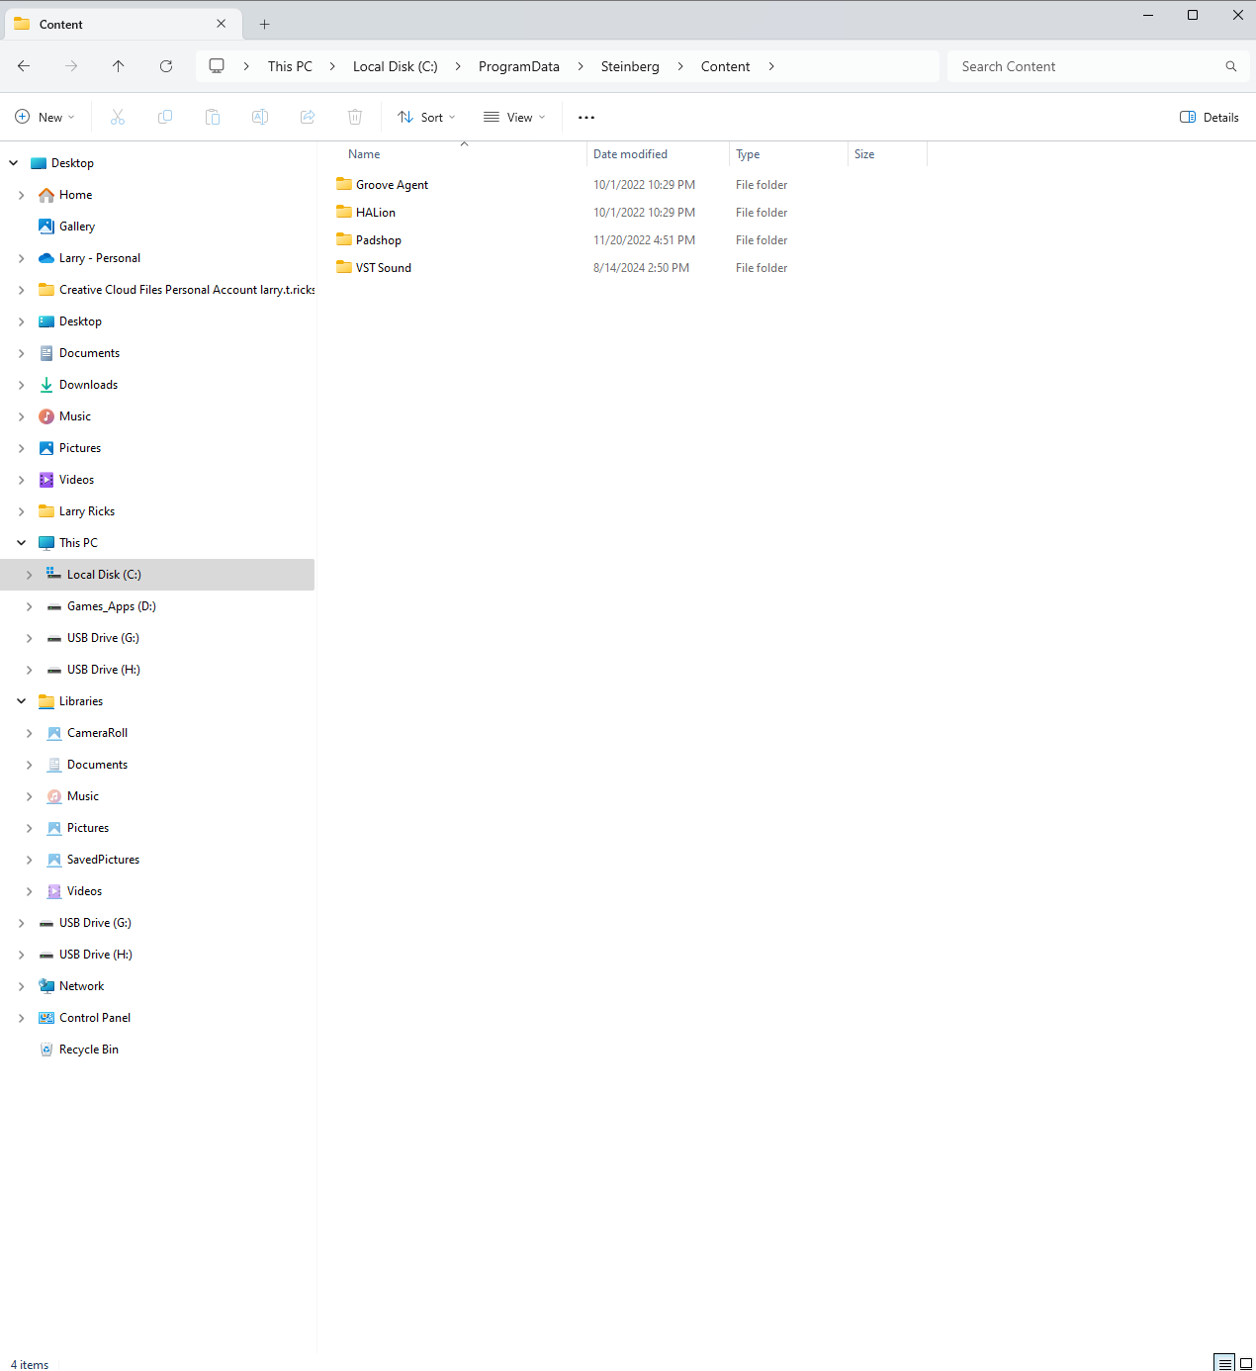This screenshot has height=1371, width=1256.
Task: Click the search magnifier icon
Action: (1231, 66)
